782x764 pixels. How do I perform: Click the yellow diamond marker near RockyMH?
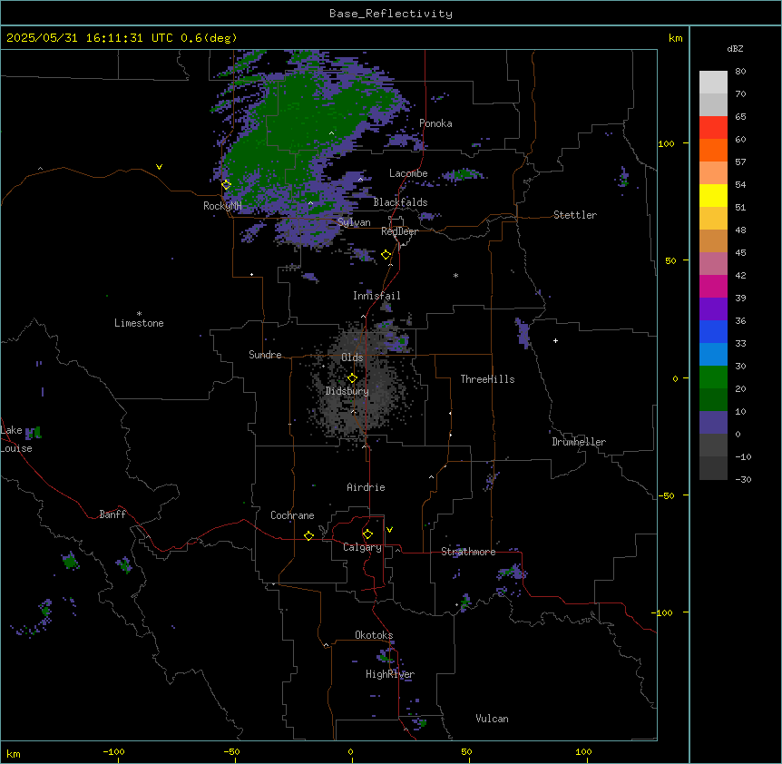(226, 185)
